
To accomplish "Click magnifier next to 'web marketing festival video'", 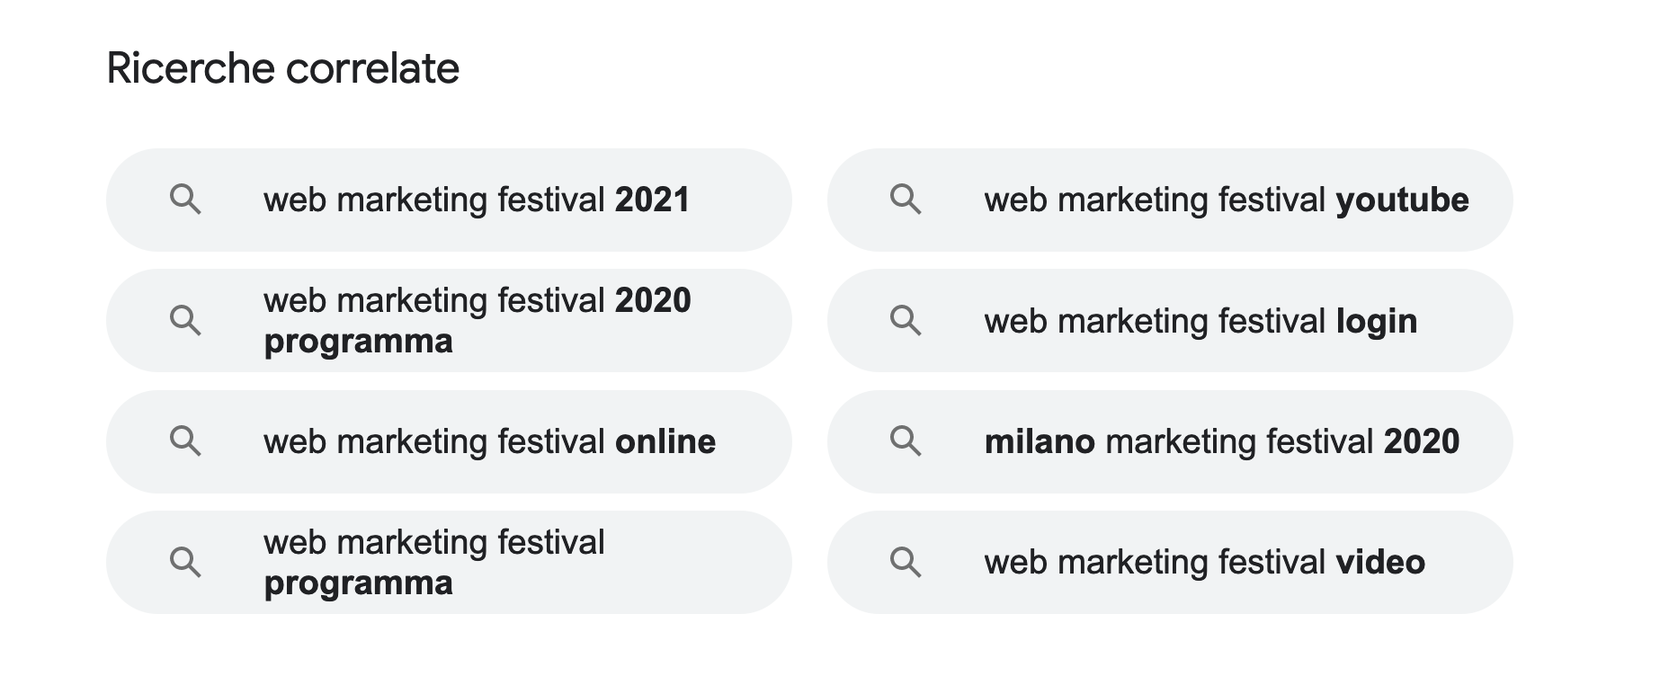I will pos(906,562).
